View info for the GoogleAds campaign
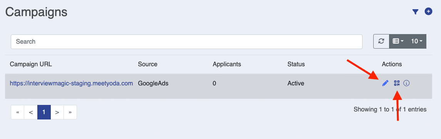The height and width of the screenshot is (139, 441). pos(406,83)
